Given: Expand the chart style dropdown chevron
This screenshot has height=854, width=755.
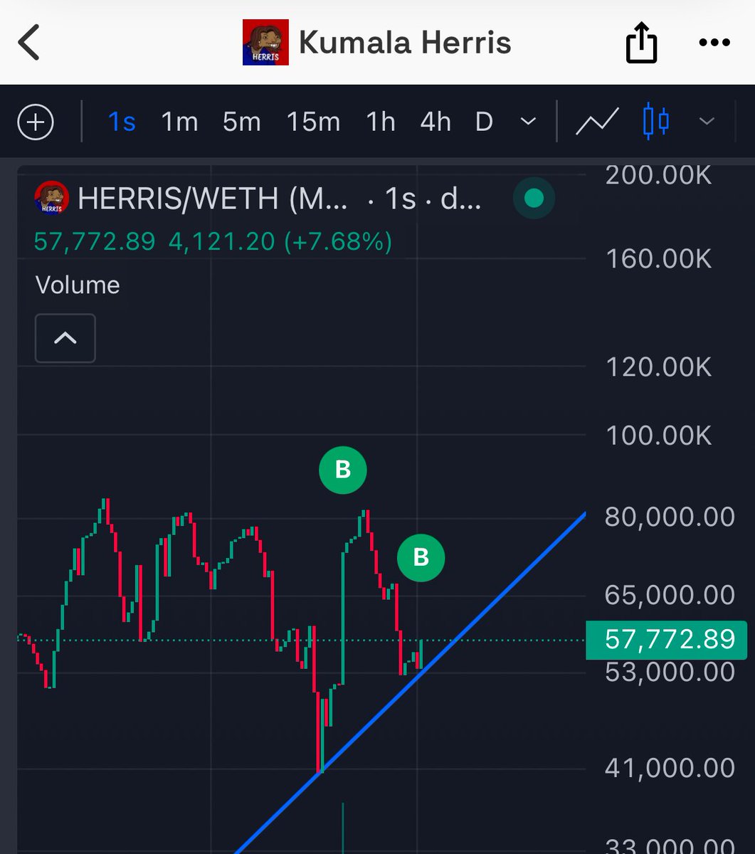Looking at the screenshot, I should click(707, 122).
